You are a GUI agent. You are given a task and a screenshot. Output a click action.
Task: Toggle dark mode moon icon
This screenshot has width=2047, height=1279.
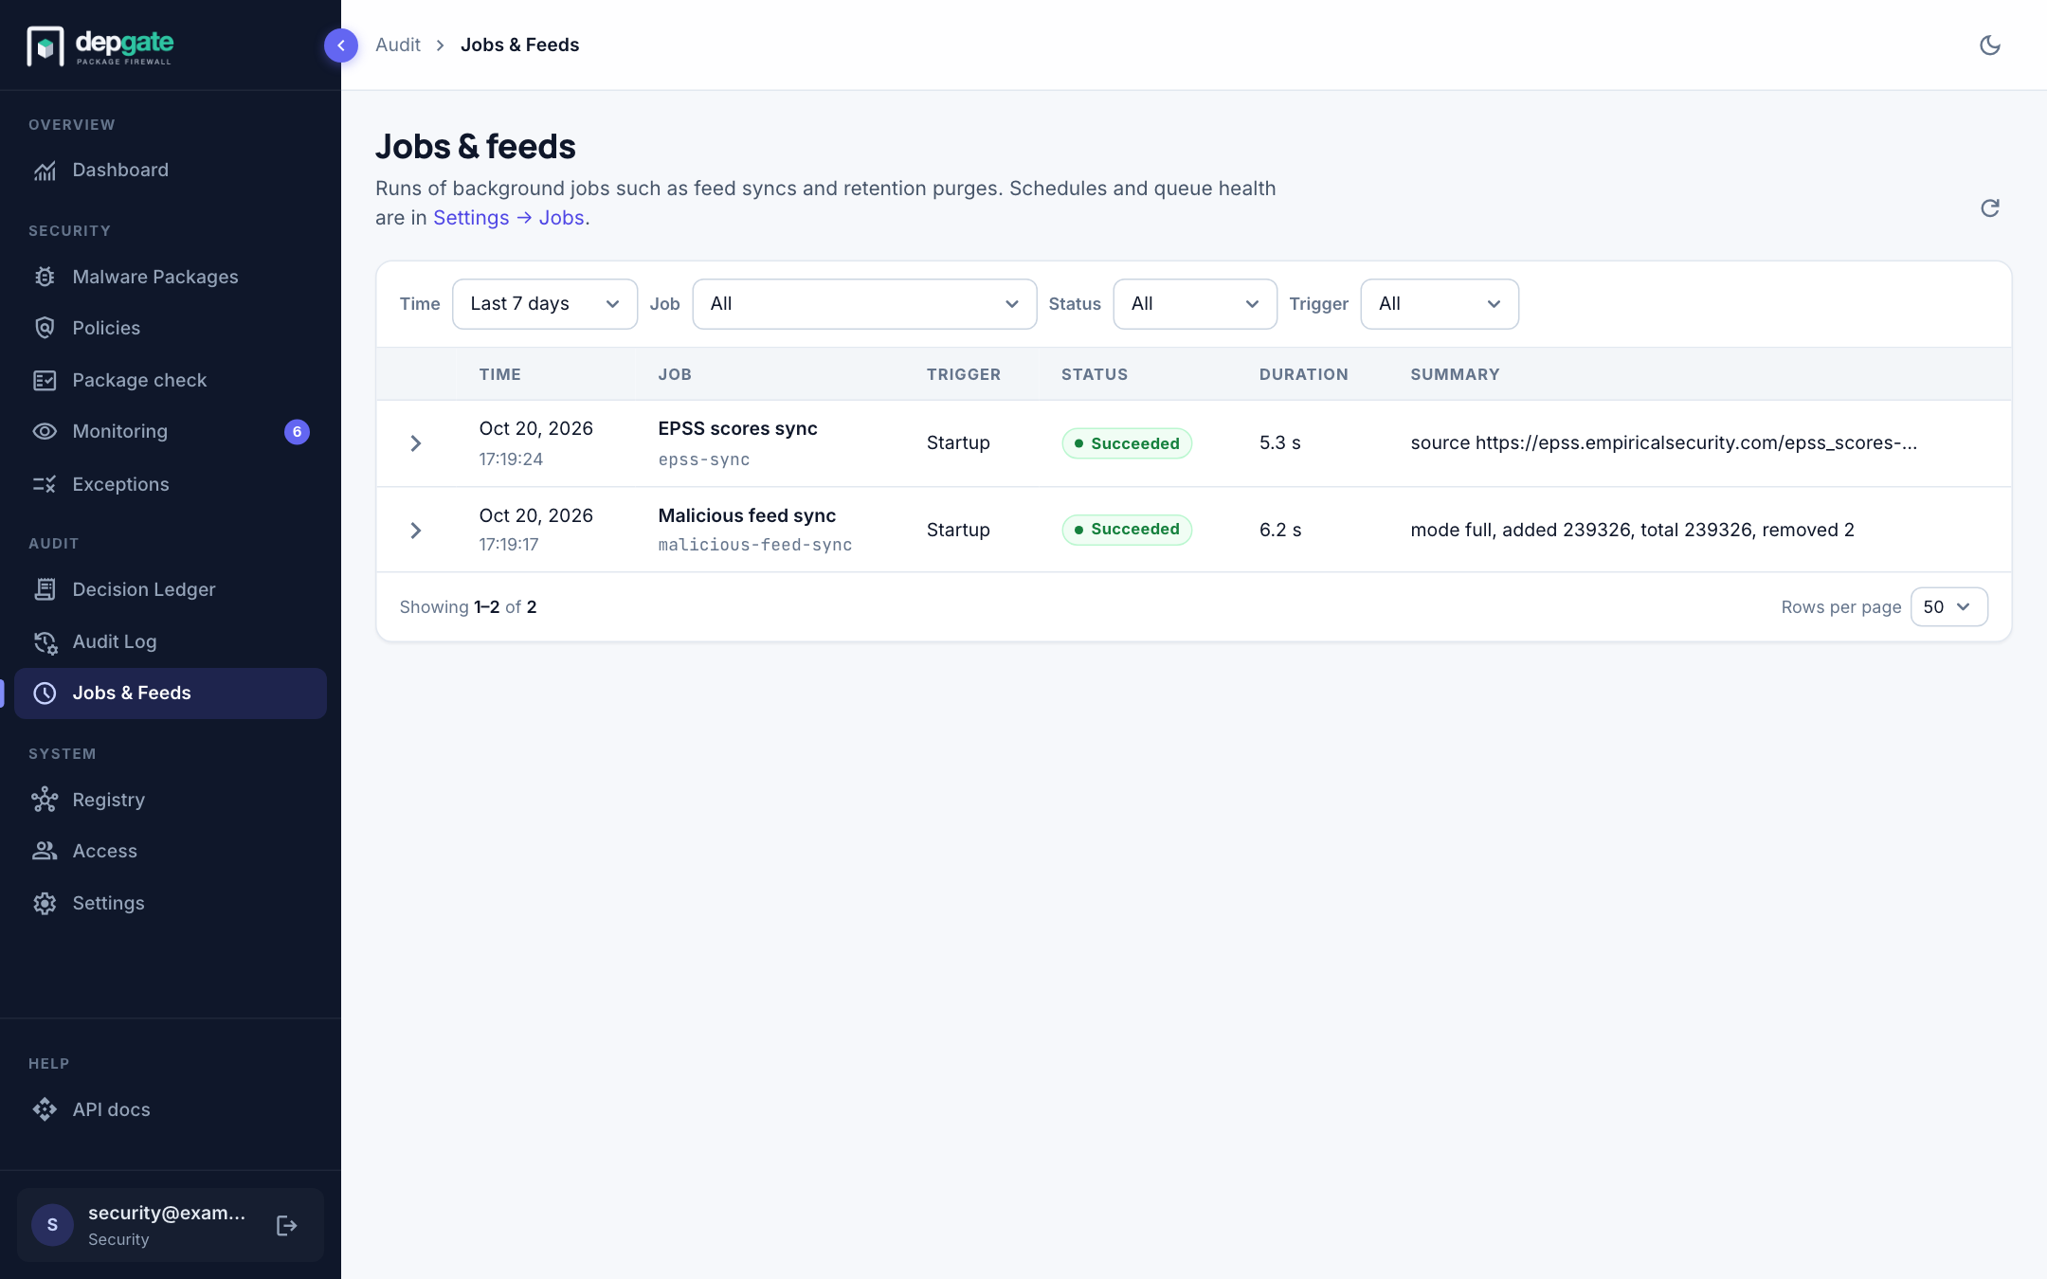coord(1990,45)
